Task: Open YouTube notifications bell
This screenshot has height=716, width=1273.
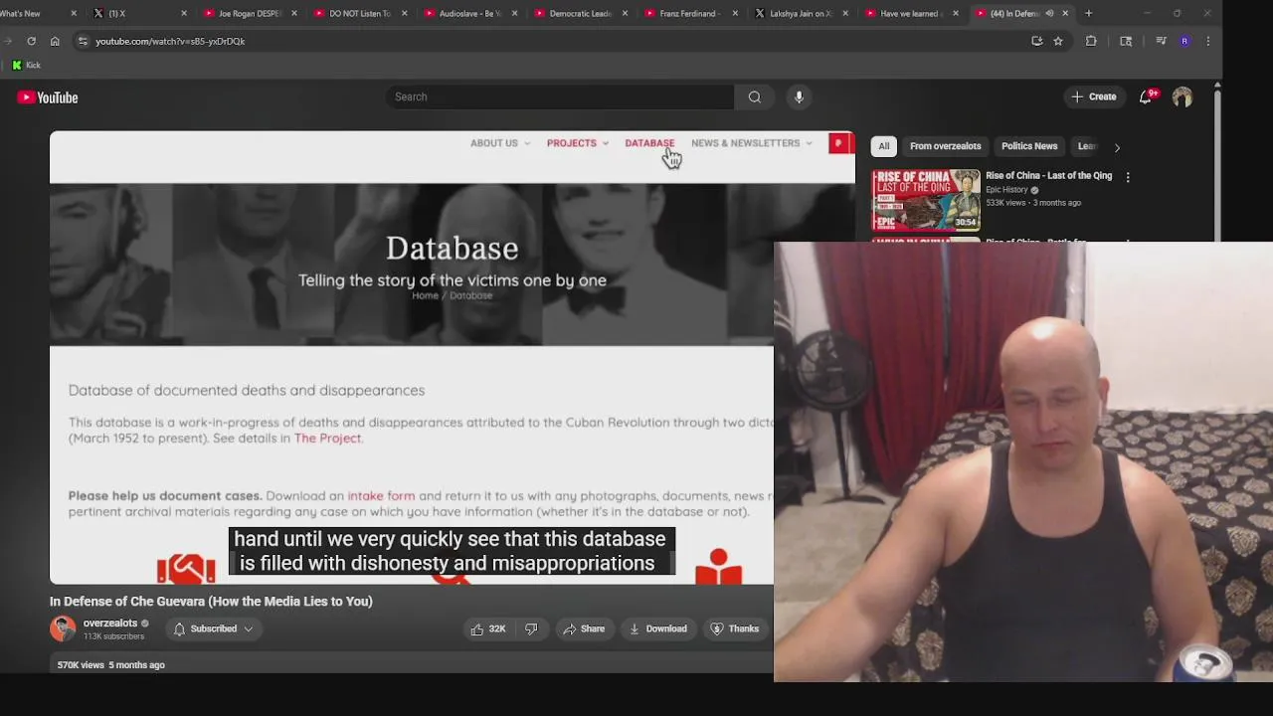Action: tap(1147, 96)
